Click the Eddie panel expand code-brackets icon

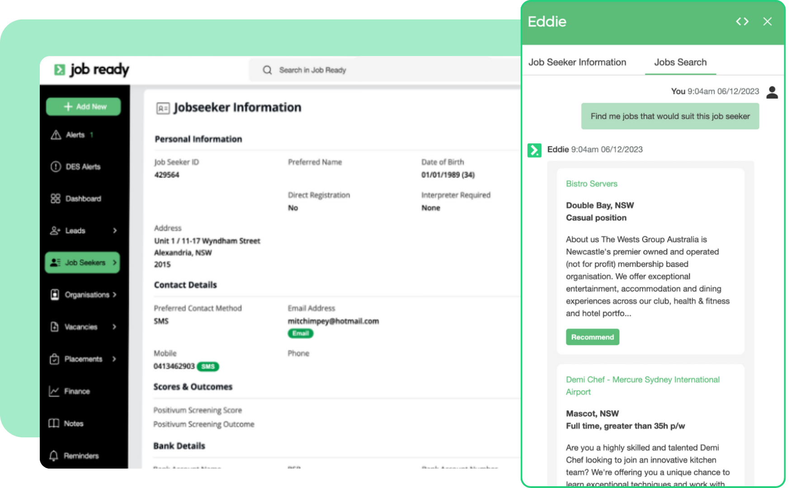(742, 21)
